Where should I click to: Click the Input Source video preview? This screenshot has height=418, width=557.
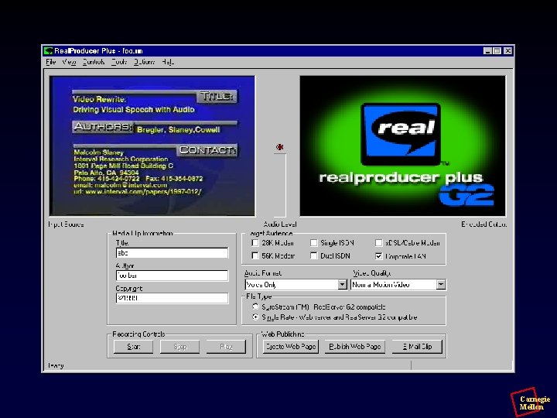pyautogui.click(x=152, y=146)
